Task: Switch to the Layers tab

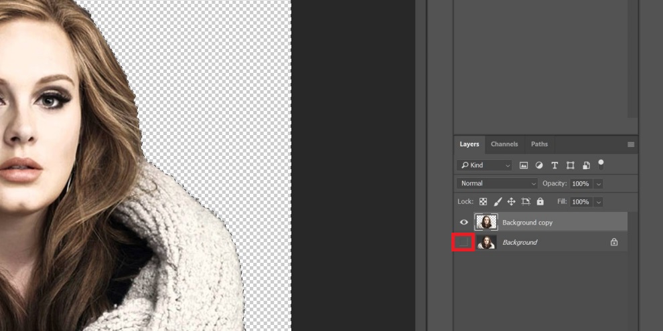Action: coord(469,144)
